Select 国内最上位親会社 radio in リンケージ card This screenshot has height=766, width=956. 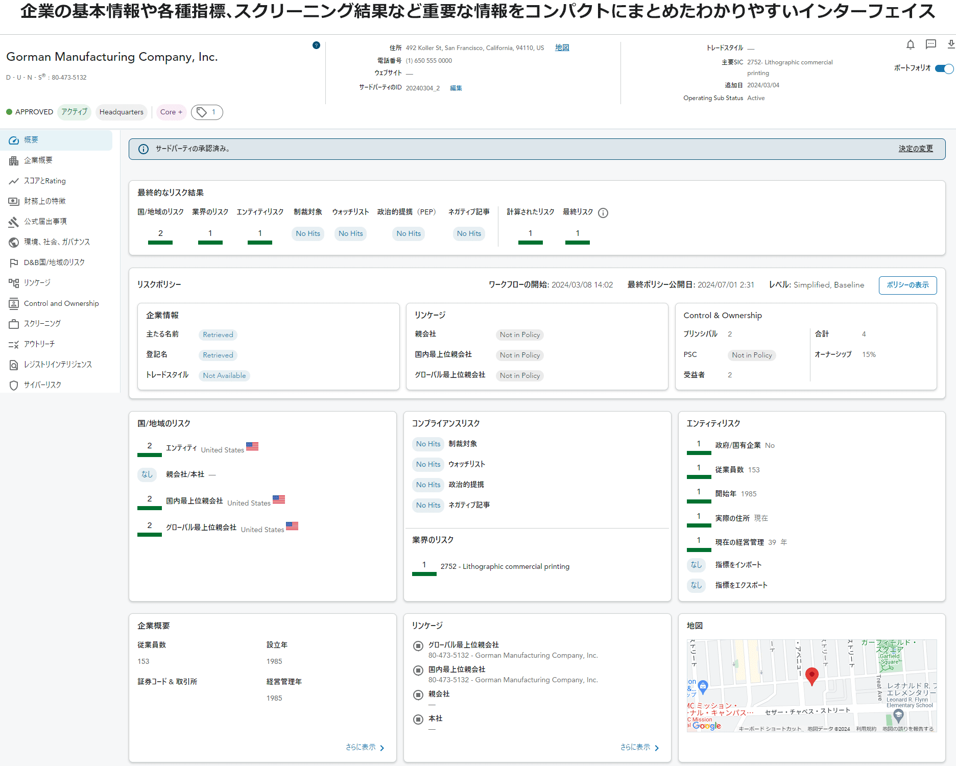(x=418, y=671)
